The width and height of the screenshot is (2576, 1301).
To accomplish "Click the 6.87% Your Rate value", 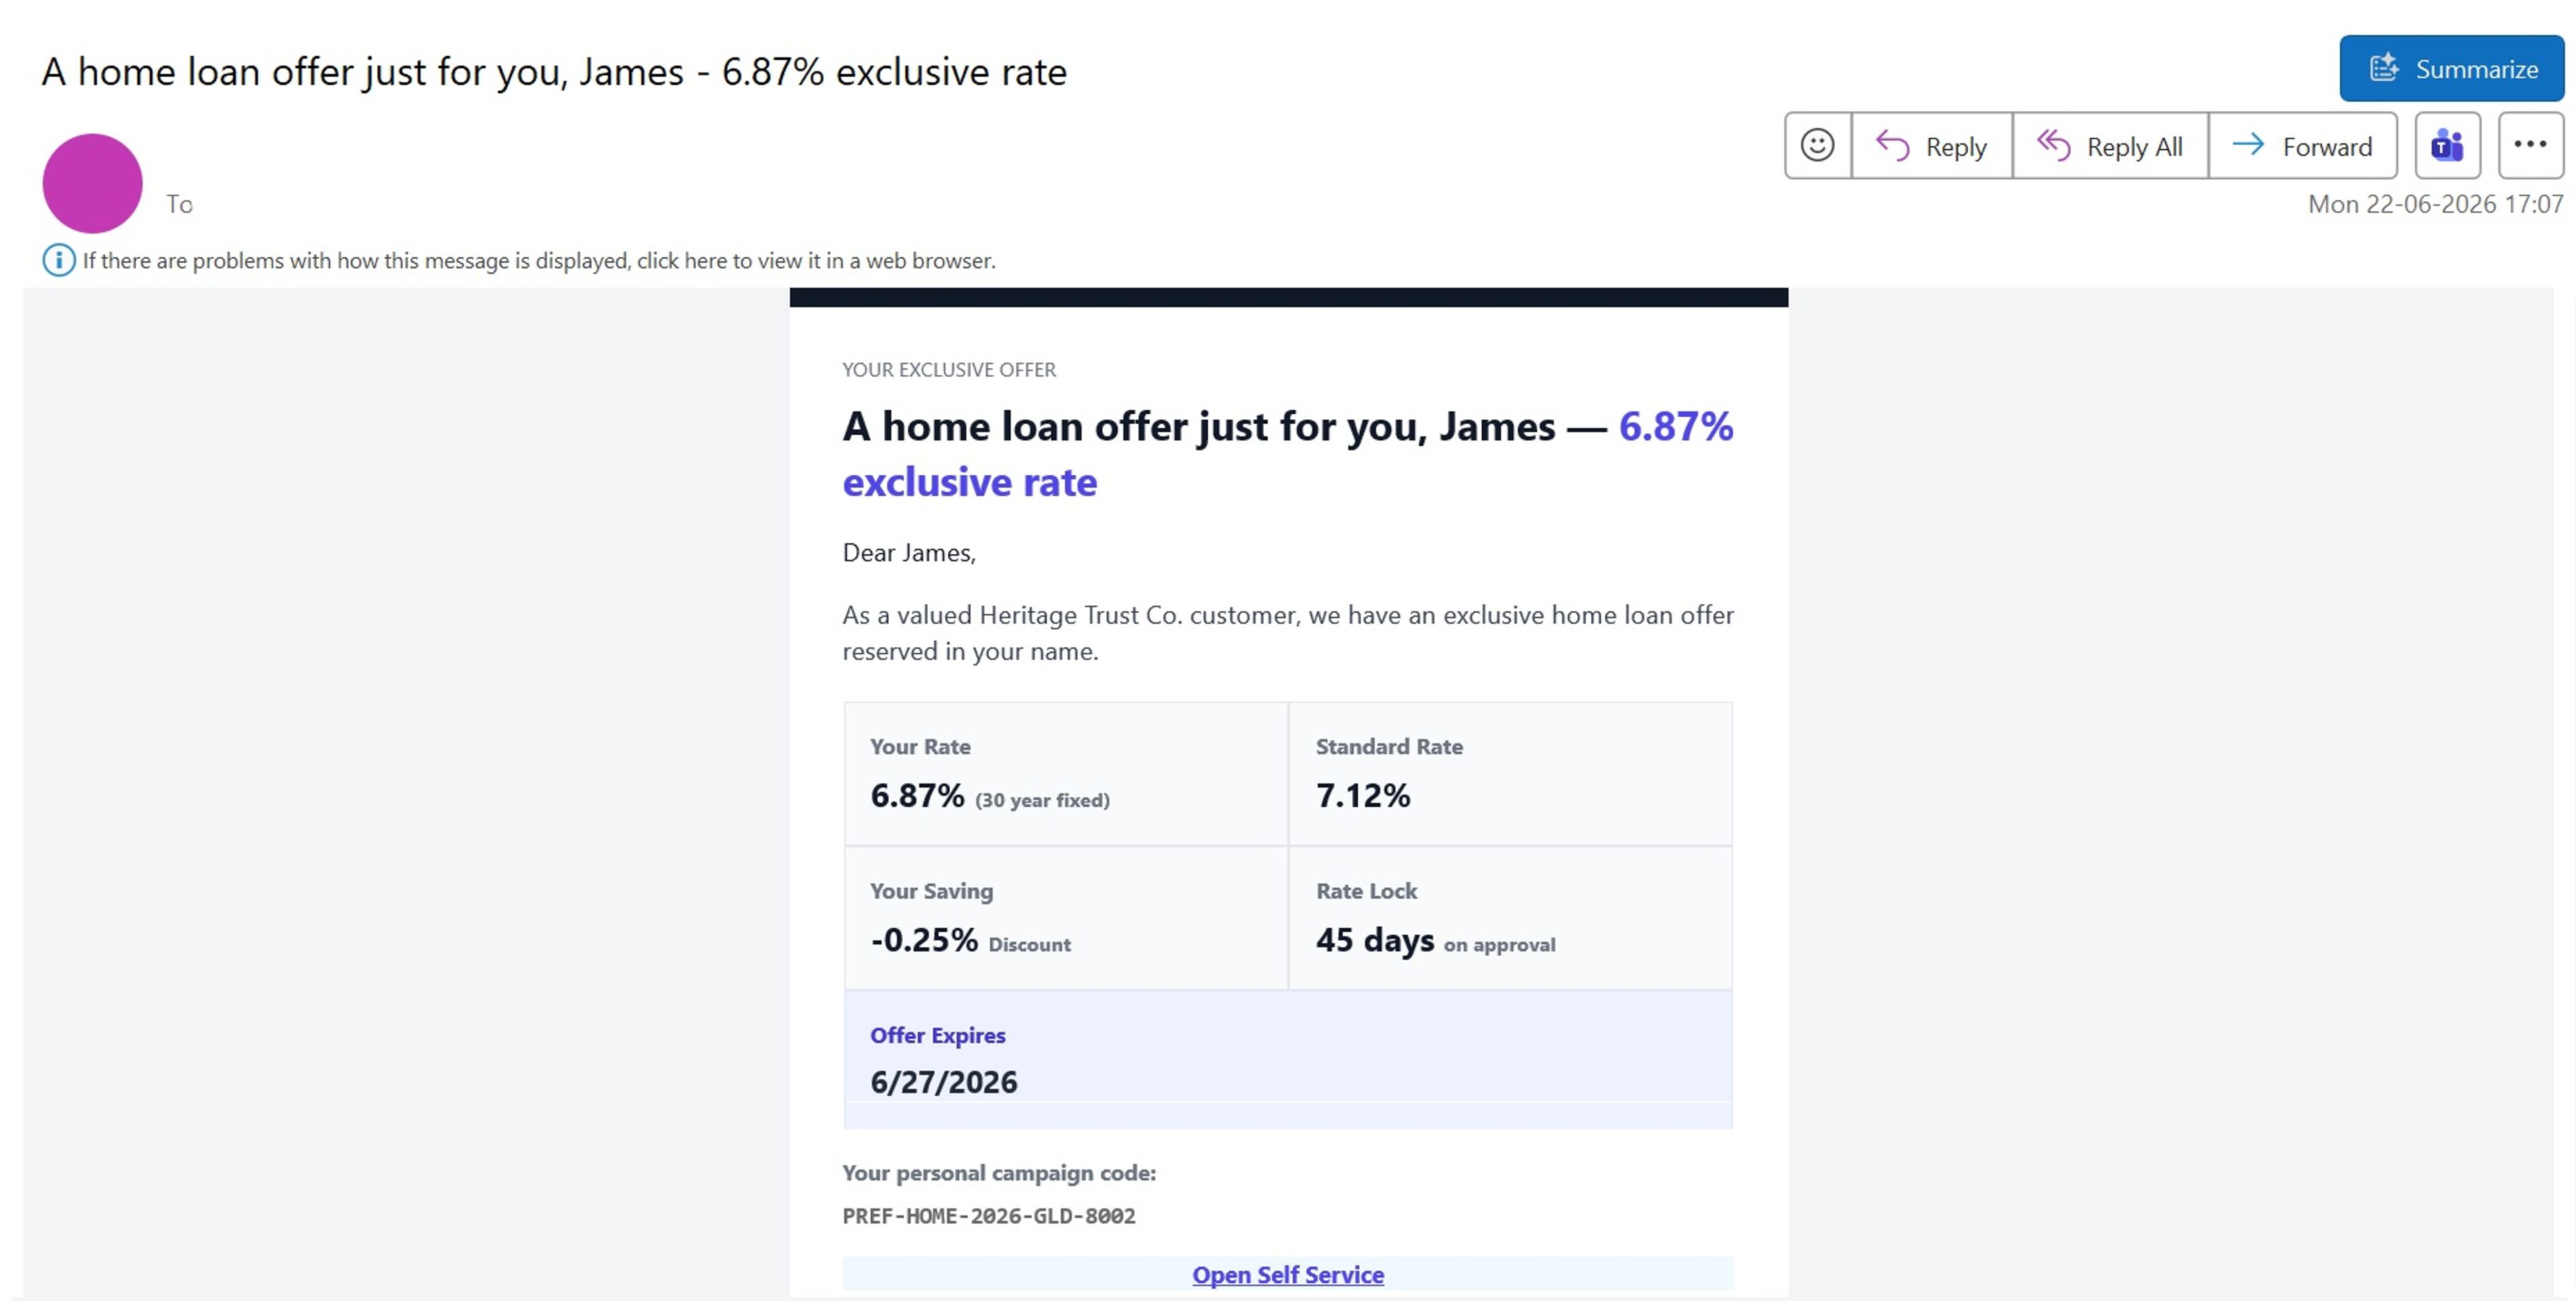I will pyautogui.click(x=917, y=795).
